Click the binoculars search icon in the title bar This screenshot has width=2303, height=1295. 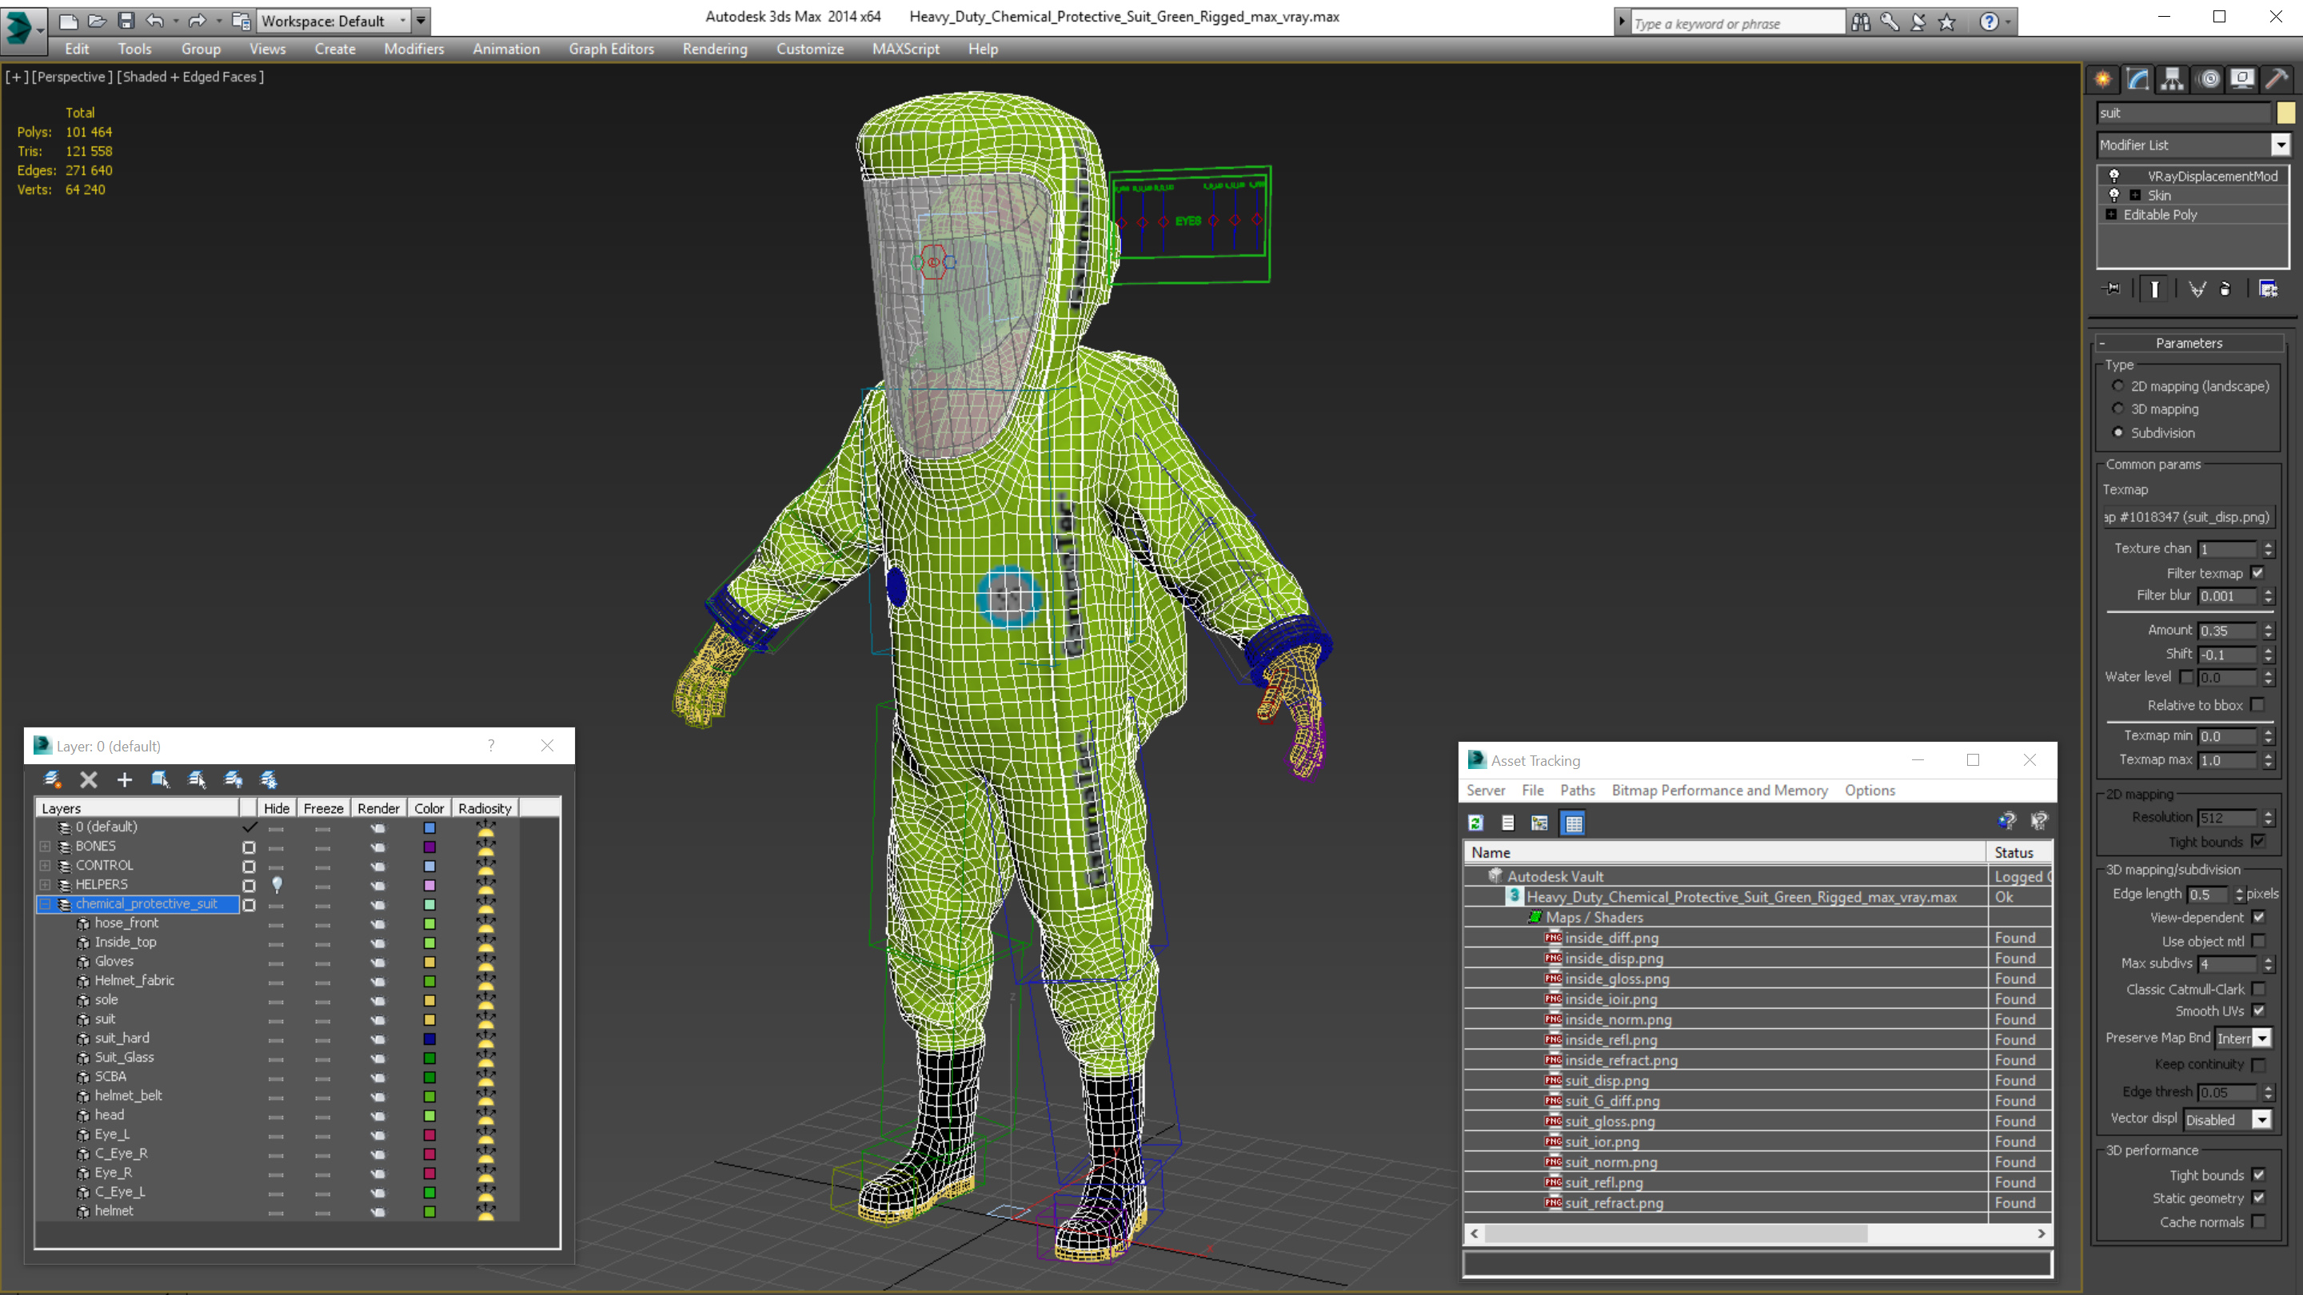click(1861, 22)
